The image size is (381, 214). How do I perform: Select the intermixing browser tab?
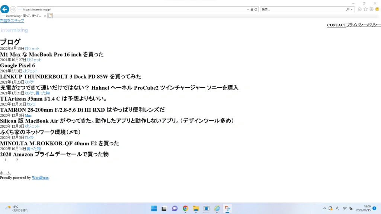pyautogui.click(x=23, y=16)
